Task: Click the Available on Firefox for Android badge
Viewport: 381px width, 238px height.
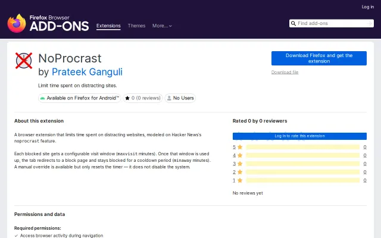Action: click(79, 98)
